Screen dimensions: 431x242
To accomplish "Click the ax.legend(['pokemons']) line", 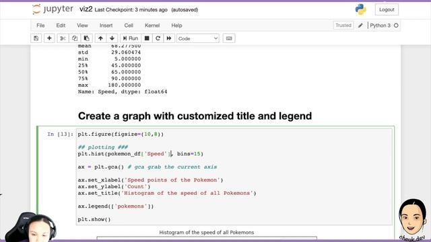I will 116,206.
